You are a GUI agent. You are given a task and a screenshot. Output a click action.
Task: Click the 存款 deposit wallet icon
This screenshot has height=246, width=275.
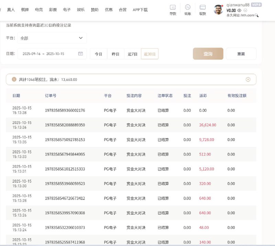click(173, 7)
